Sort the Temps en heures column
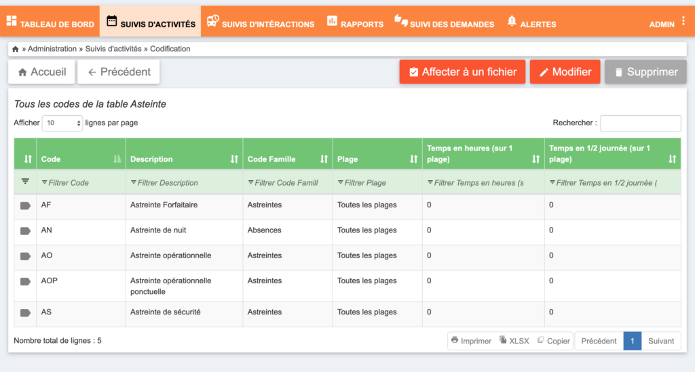 click(536, 159)
